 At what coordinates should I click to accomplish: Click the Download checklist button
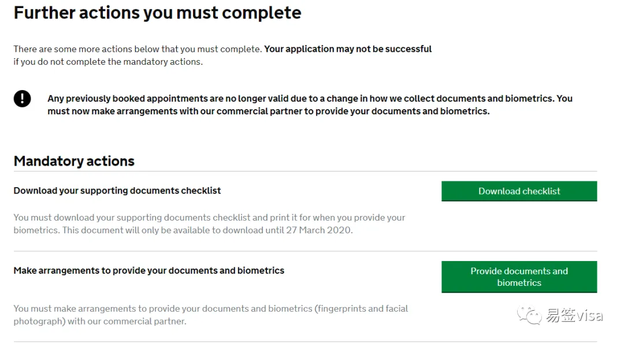point(519,191)
